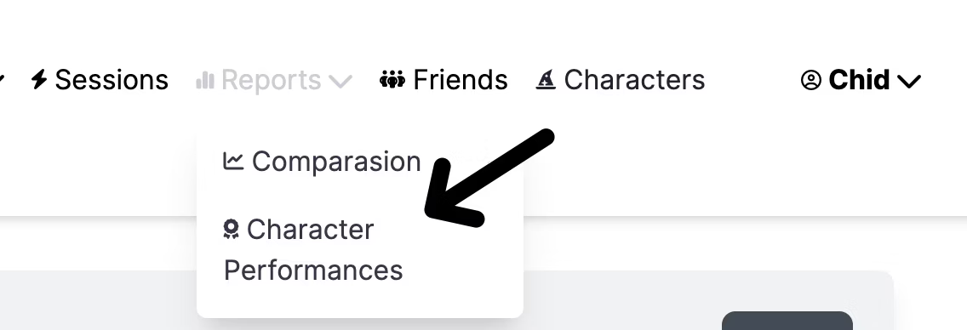This screenshot has height=330, width=967.
Task: Collapse the Reports chevron arrow
Action: point(340,81)
